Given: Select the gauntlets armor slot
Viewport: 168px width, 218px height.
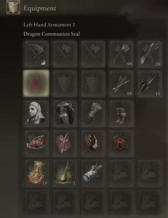Looking at the screenshot, I should (93, 113).
